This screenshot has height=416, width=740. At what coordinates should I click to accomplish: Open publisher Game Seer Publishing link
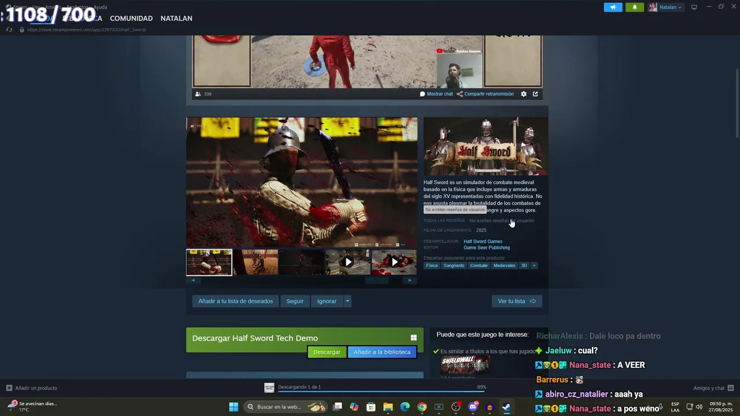coord(487,248)
